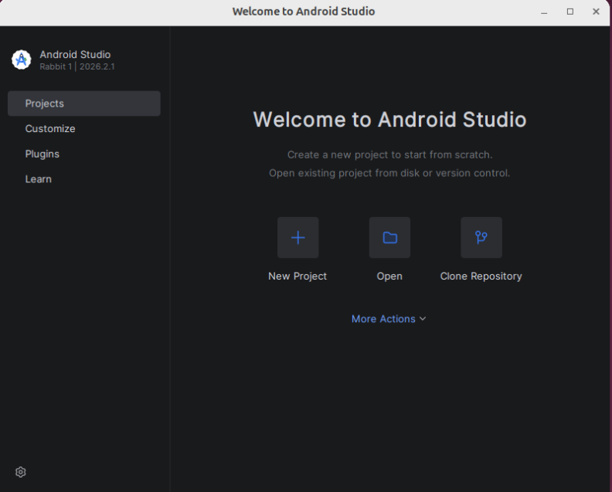Go to the Learn tab
This screenshot has height=492, width=612.
tap(84, 179)
